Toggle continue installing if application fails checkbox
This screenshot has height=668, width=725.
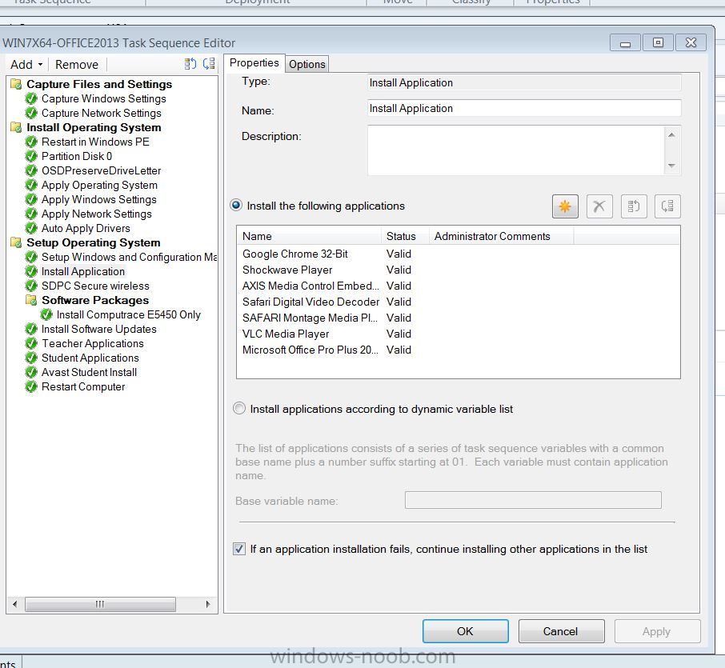click(x=239, y=549)
